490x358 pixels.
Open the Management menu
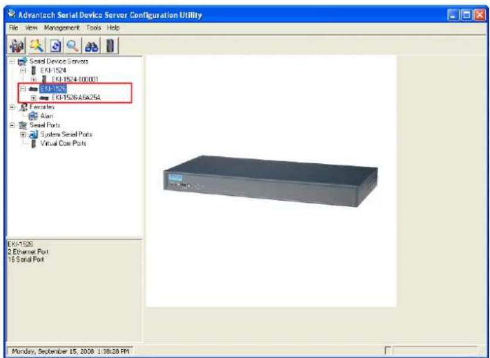[x=61, y=28]
